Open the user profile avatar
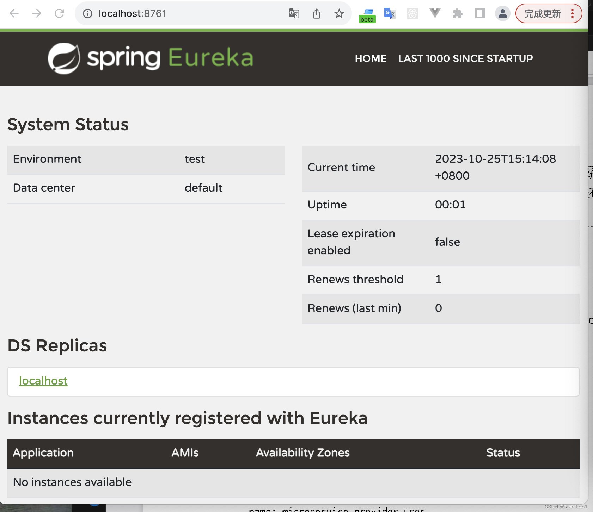 (503, 14)
